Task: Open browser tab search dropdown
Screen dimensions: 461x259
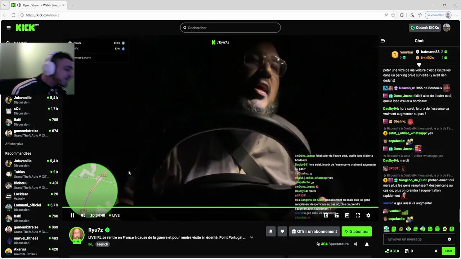Action: 5,5
